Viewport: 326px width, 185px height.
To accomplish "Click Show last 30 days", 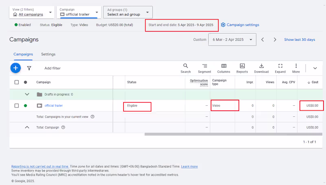I will [x=300, y=40].
